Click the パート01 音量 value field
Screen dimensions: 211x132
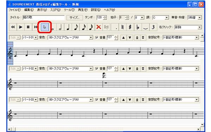[x=110, y=37]
